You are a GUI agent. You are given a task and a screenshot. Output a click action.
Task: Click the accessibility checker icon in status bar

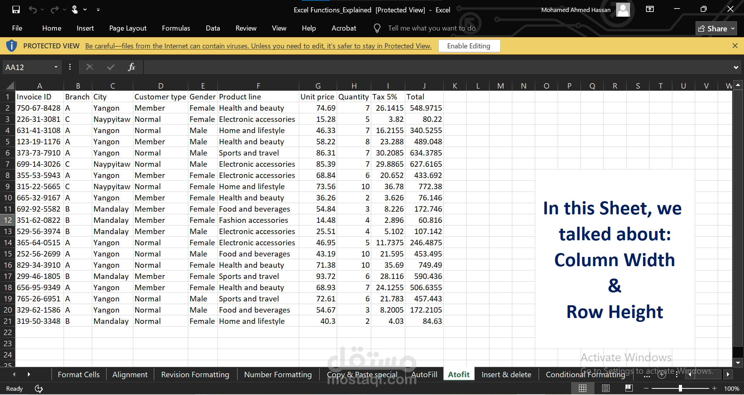tap(39, 388)
